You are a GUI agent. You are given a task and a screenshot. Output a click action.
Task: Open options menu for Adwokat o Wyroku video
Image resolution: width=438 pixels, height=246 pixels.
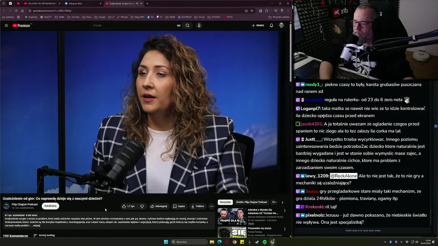click(285, 211)
